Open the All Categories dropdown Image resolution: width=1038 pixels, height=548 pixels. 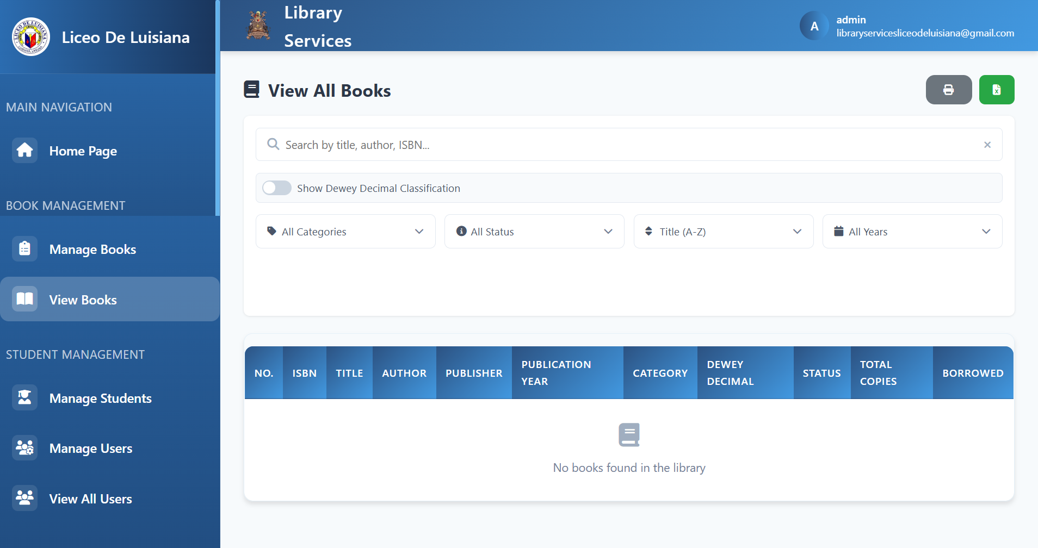coord(345,231)
